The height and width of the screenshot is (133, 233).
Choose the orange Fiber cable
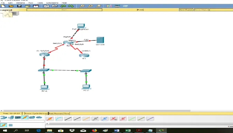86,119
